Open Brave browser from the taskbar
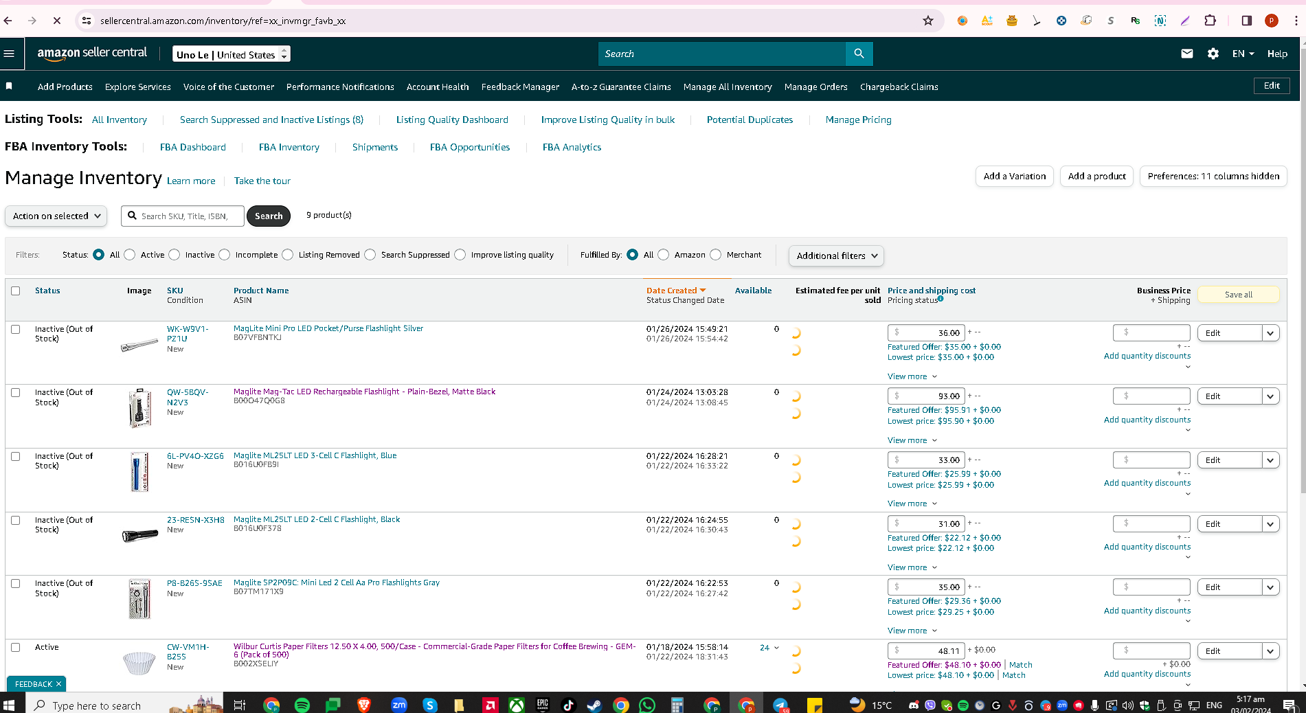 coord(364,705)
